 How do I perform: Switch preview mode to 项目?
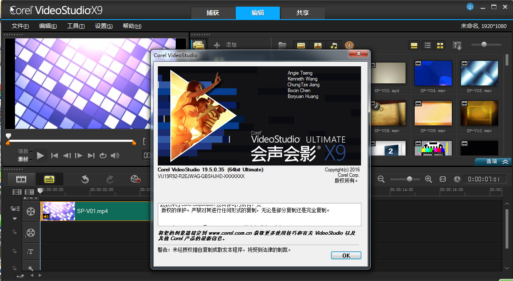tap(23, 151)
